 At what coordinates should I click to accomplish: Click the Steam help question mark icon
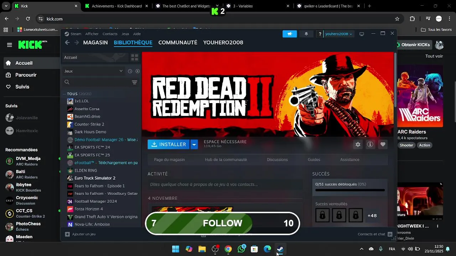tap(320, 34)
